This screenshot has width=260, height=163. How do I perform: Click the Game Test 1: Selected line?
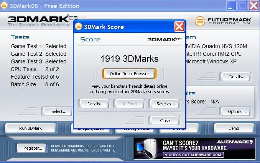pyautogui.click(x=38, y=46)
